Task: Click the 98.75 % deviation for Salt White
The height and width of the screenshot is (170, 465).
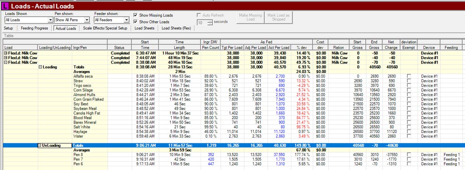Action: 304,127
